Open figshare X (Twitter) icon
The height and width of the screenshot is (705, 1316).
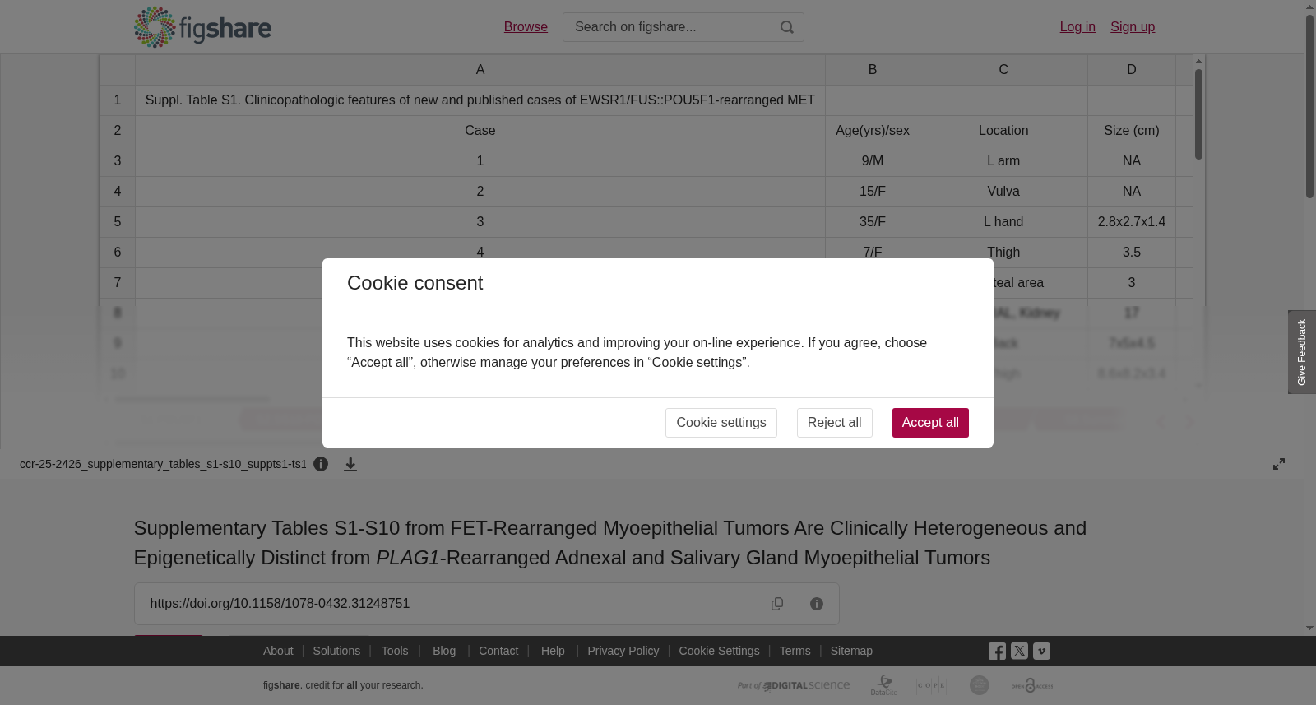pos(1019,651)
